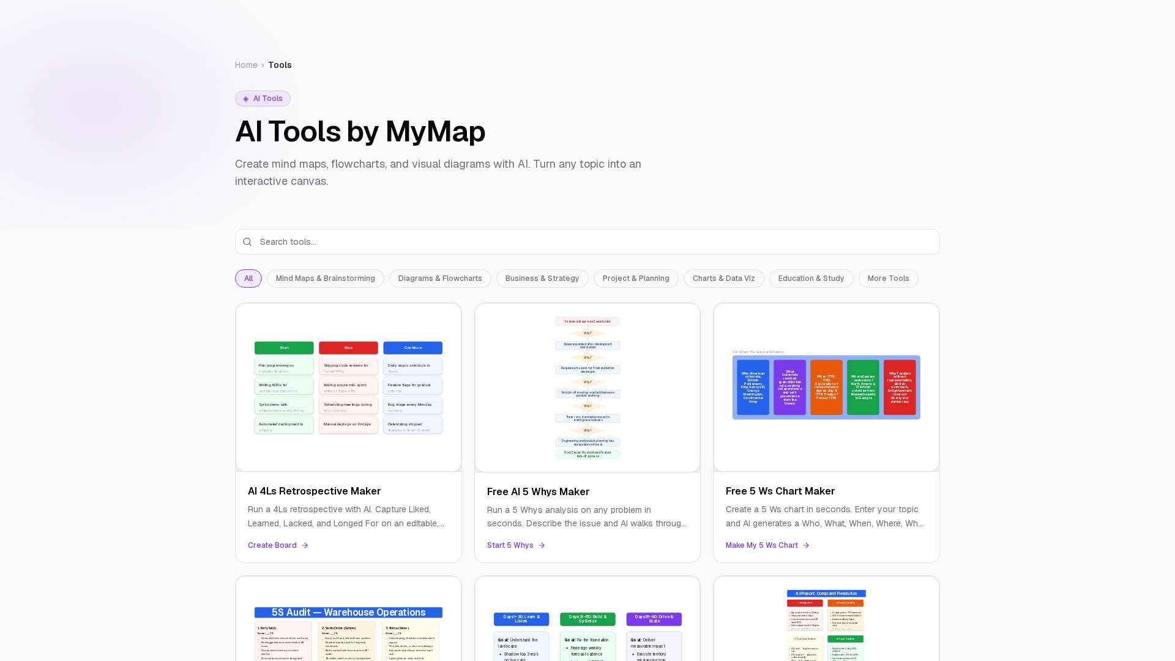Click the arrow icon beside Start 5 Whys
The image size is (1175, 661).
tap(542, 545)
